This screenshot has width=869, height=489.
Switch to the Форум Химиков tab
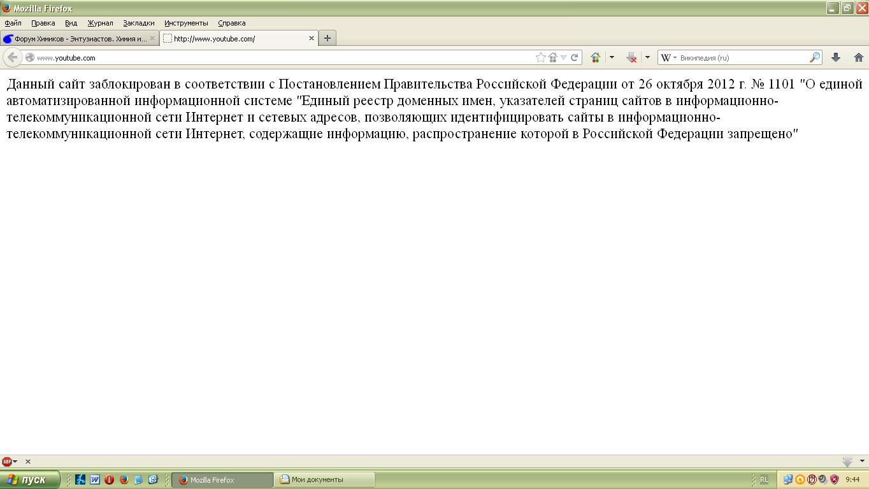76,38
